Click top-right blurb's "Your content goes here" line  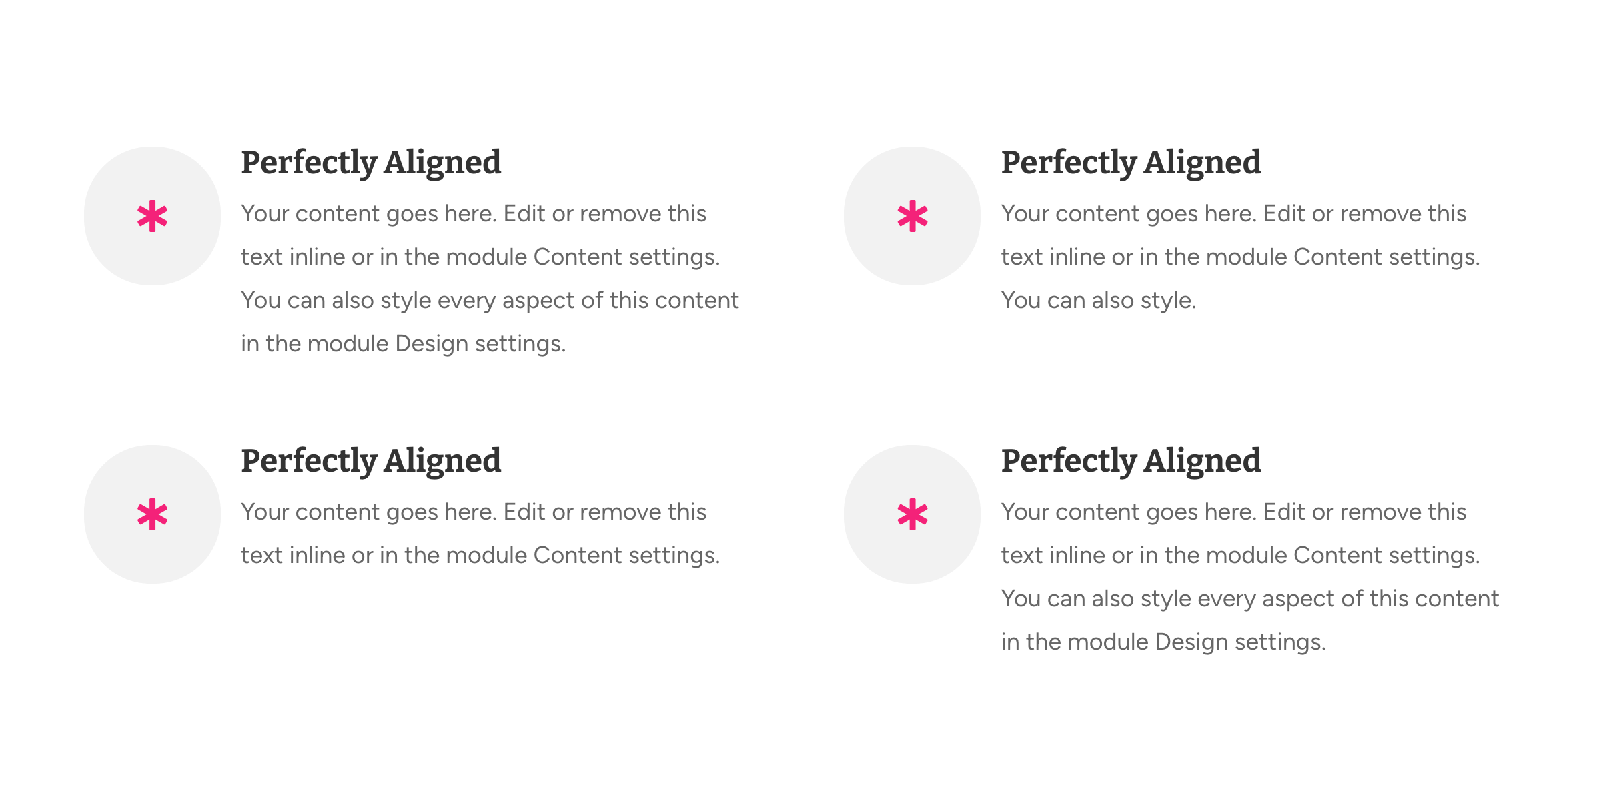[1234, 214]
